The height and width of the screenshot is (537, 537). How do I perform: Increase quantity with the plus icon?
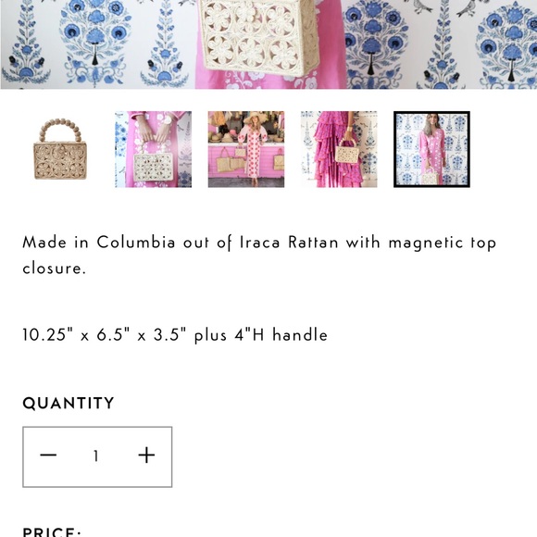[x=146, y=456]
